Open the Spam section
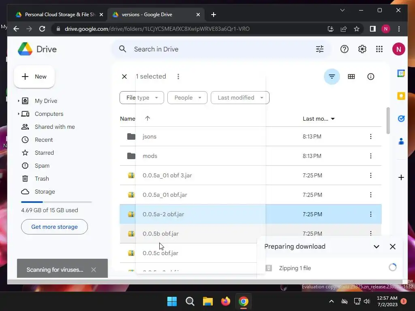The width and height of the screenshot is (415, 311). click(42, 166)
